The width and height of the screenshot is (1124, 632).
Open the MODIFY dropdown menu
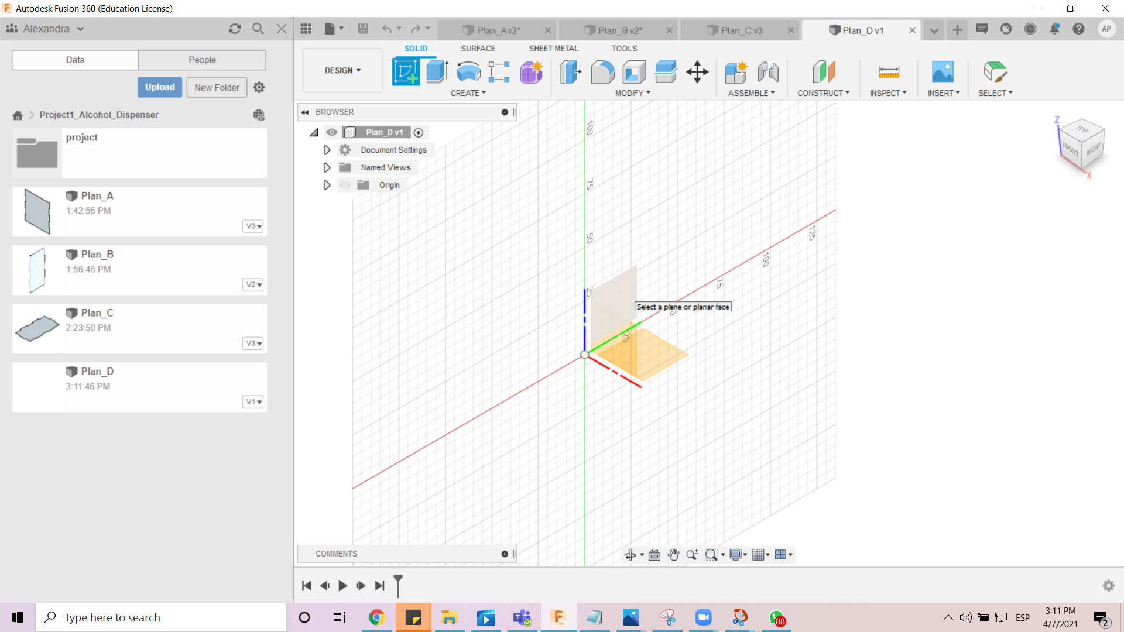[x=632, y=93]
